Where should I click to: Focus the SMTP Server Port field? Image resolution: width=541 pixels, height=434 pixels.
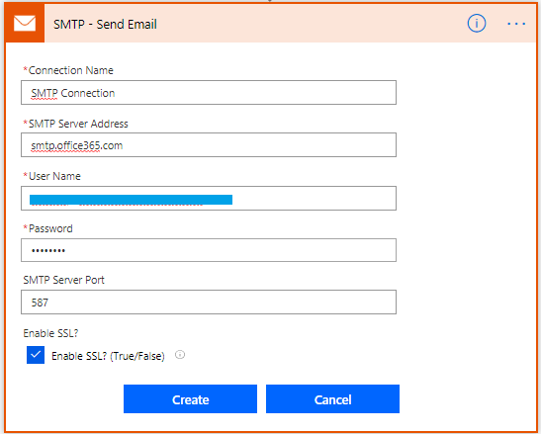209,303
